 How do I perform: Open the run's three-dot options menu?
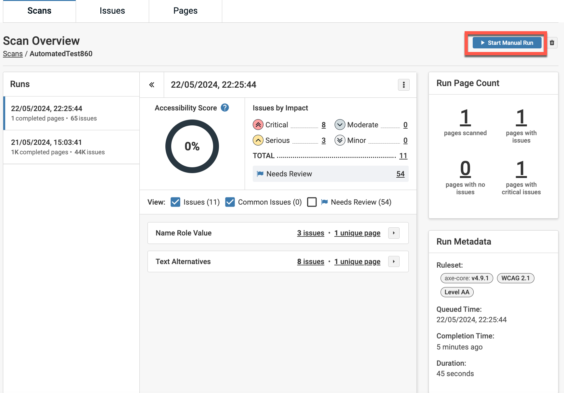point(404,85)
